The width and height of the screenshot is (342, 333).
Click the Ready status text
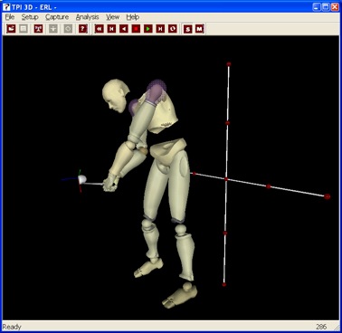click(x=12, y=327)
